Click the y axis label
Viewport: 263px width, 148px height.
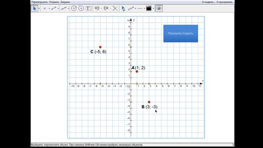(x=134, y=20)
